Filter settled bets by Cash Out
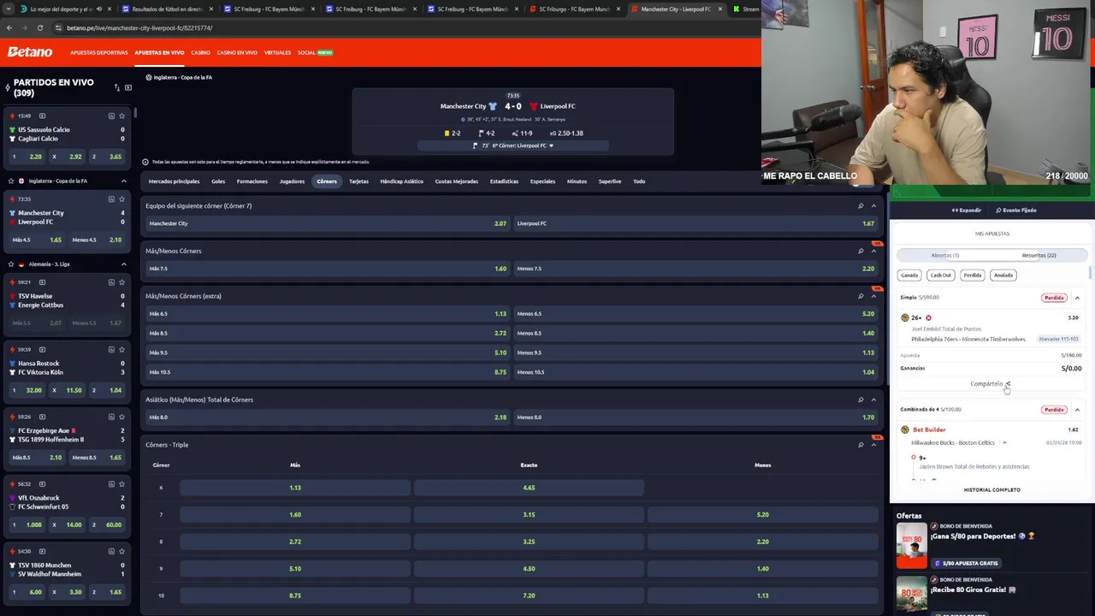 coord(940,275)
